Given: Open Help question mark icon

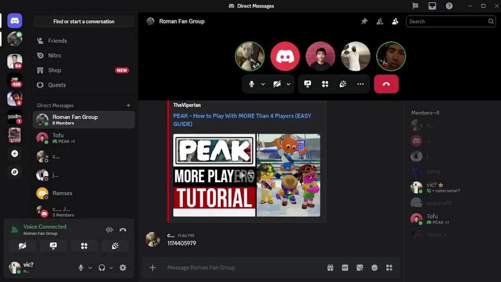Looking at the screenshot, I should (x=449, y=6).
